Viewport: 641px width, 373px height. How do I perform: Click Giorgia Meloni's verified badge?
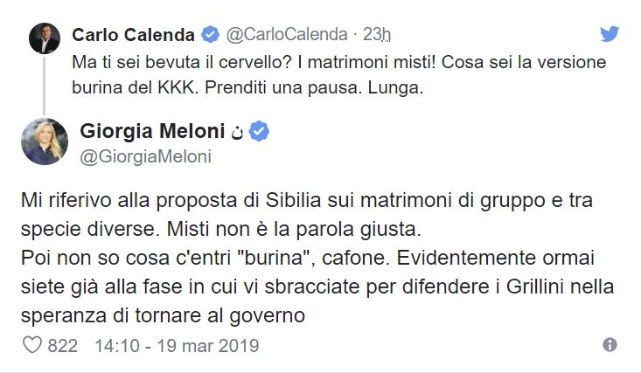click(x=260, y=132)
